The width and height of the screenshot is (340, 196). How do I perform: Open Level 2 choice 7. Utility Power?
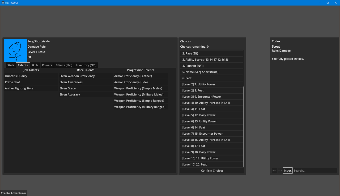[211, 84]
